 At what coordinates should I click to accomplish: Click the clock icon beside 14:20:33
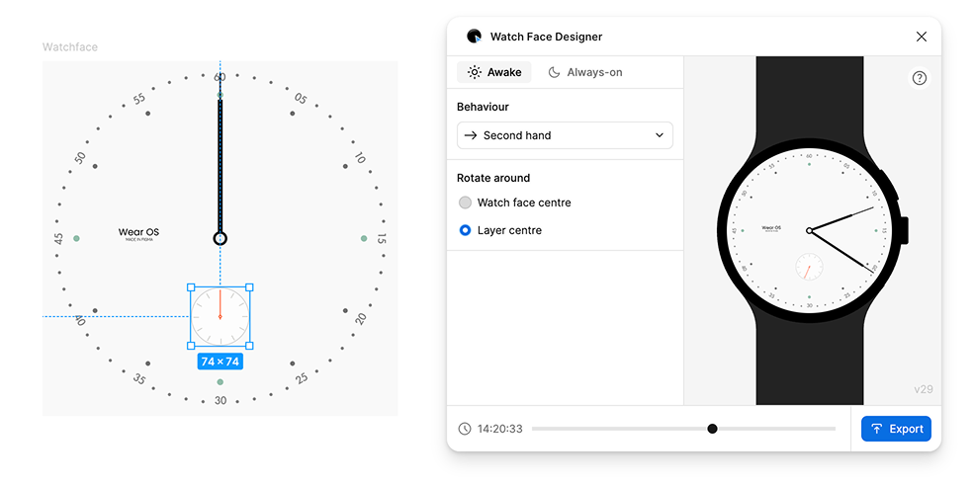tap(465, 429)
